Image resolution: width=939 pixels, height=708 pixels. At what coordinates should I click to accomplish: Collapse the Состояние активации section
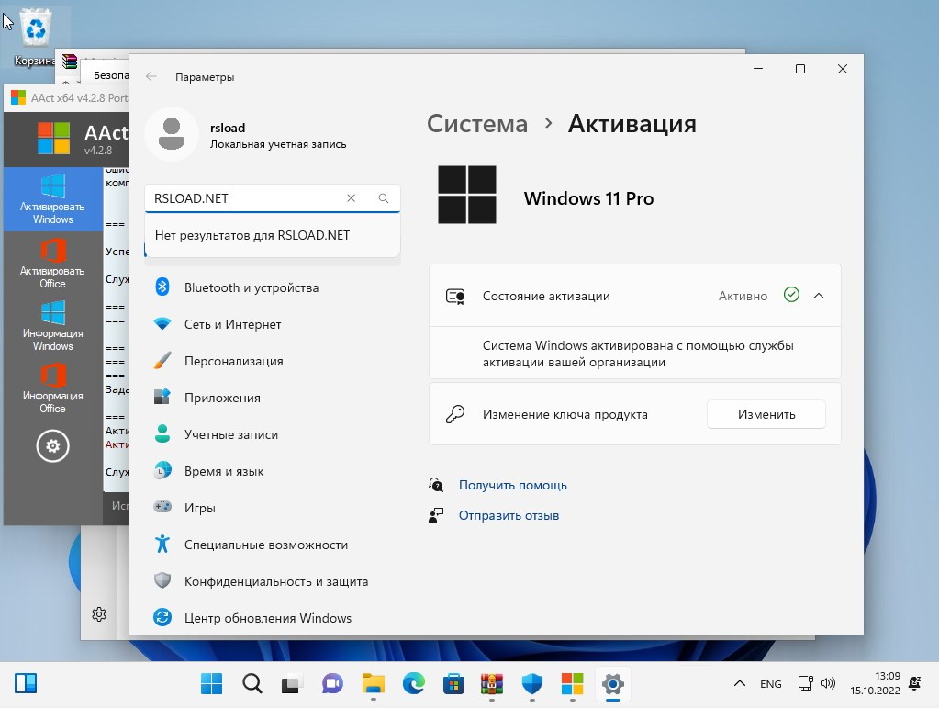click(819, 296)
